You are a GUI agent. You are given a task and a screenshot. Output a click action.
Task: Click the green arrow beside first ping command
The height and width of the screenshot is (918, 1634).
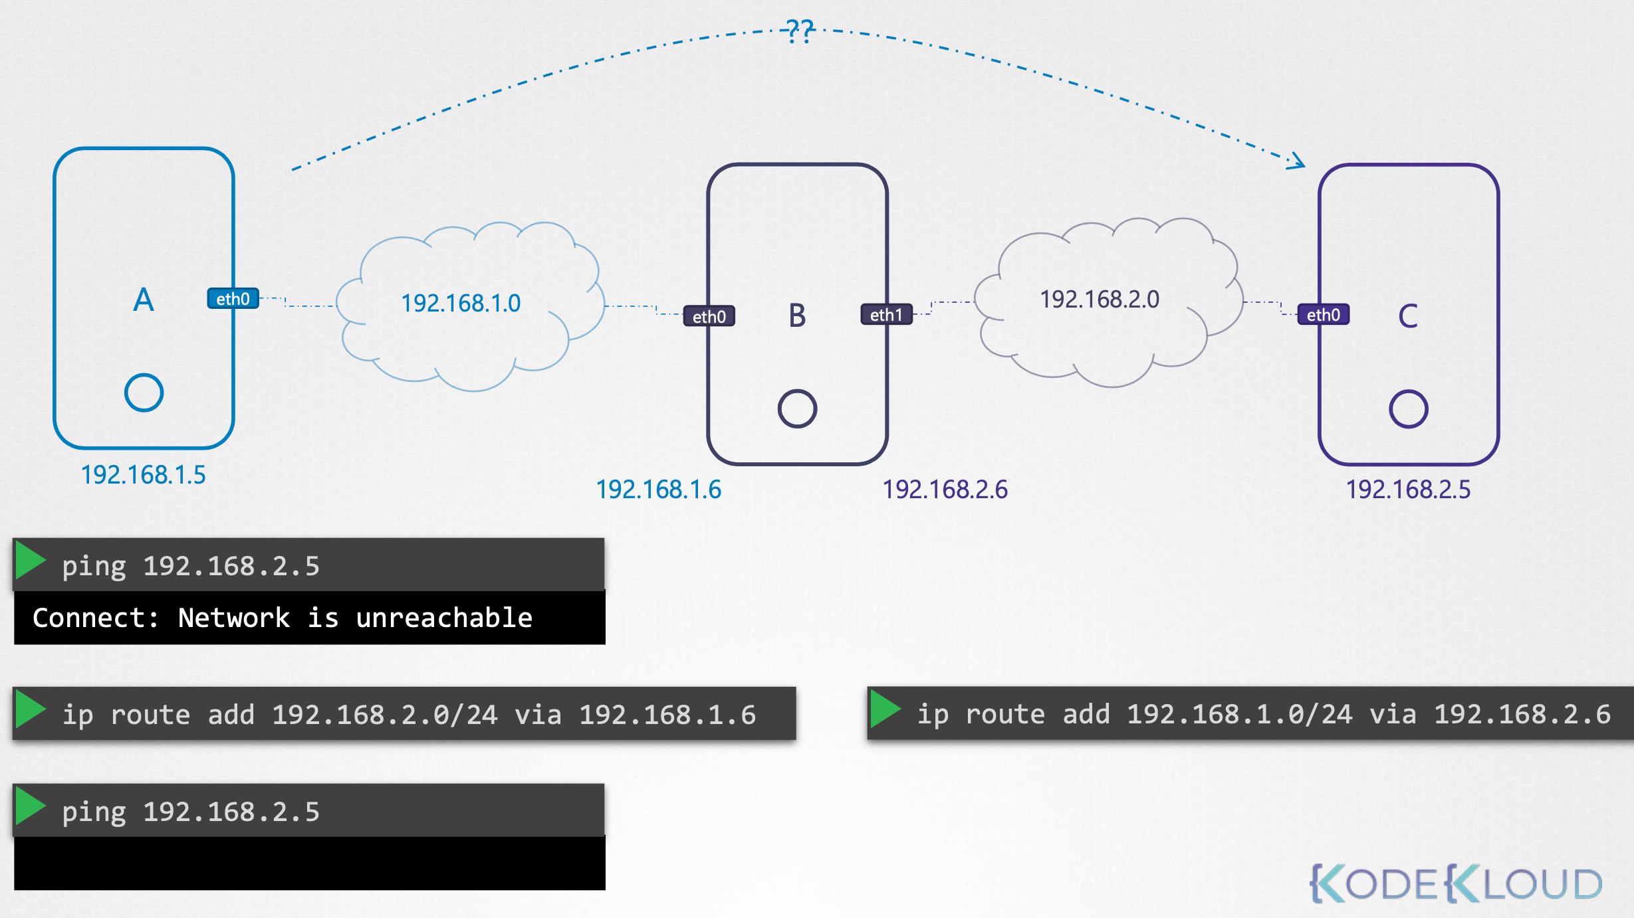point(30,561)
